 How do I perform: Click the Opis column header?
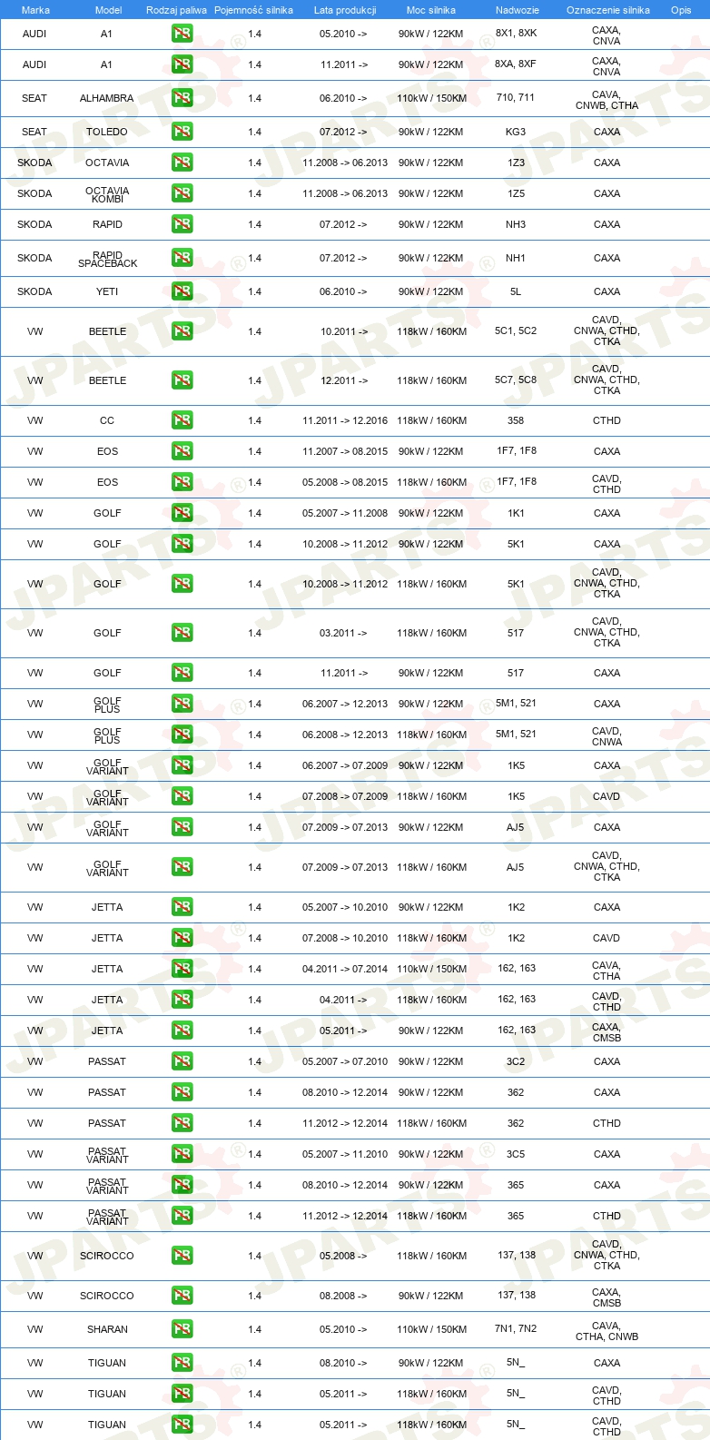681,10
